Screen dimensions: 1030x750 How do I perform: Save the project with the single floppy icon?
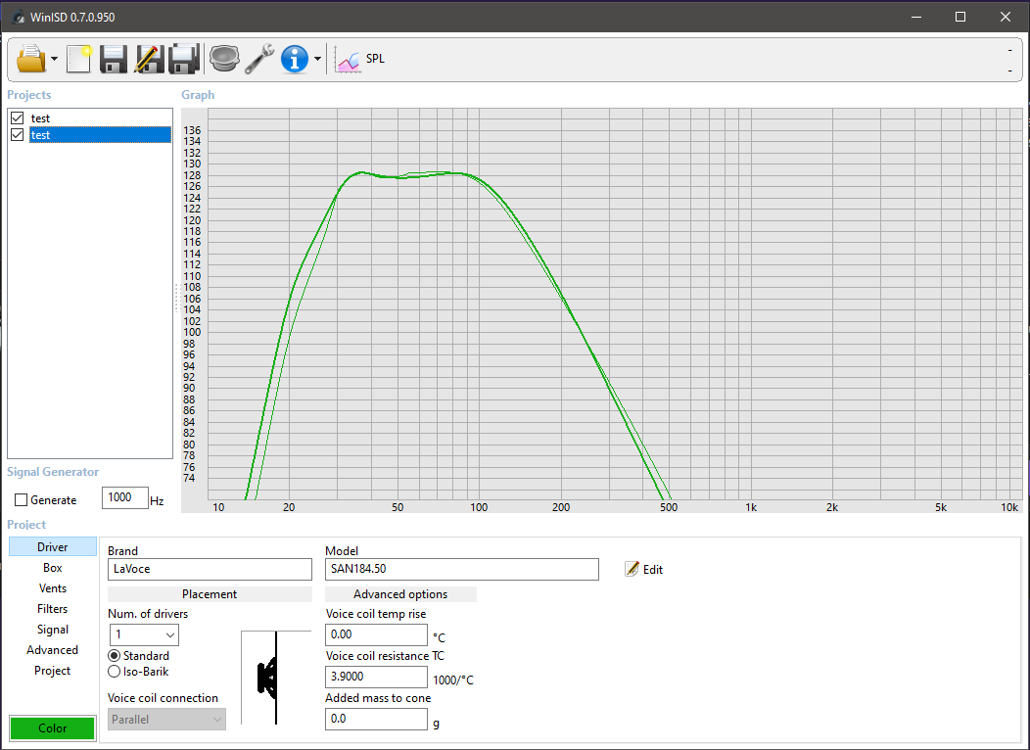(113, 59)
